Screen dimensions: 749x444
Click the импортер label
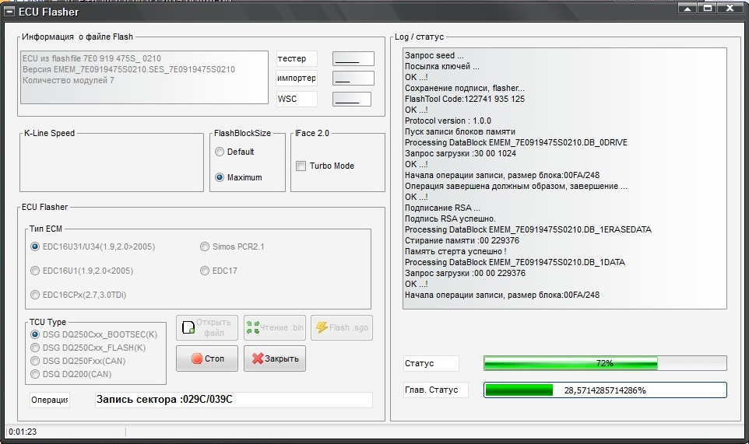(296, 79)
